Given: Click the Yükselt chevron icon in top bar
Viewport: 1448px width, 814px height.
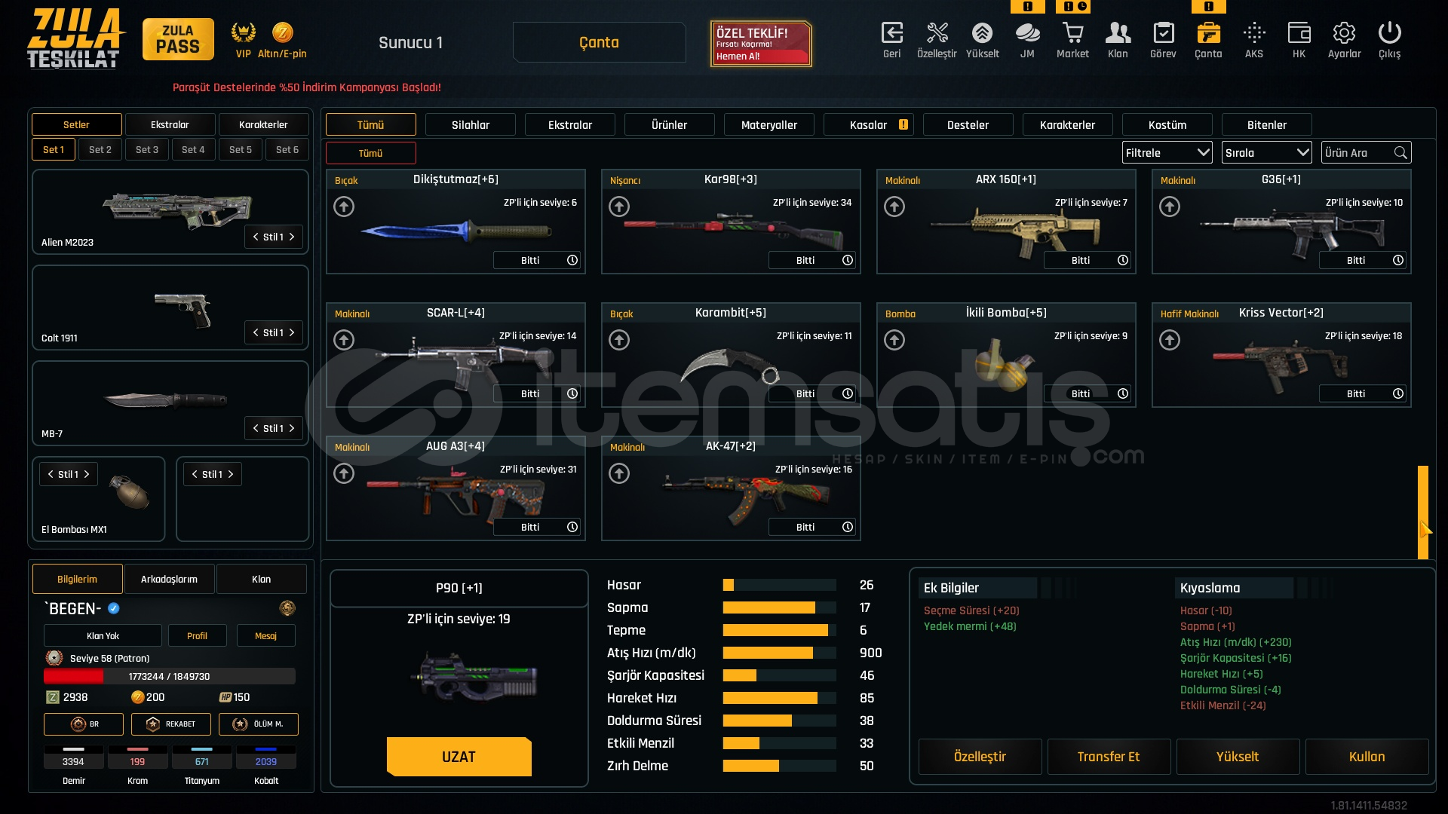Looking at the screenshot, I should tap(982, 33).
